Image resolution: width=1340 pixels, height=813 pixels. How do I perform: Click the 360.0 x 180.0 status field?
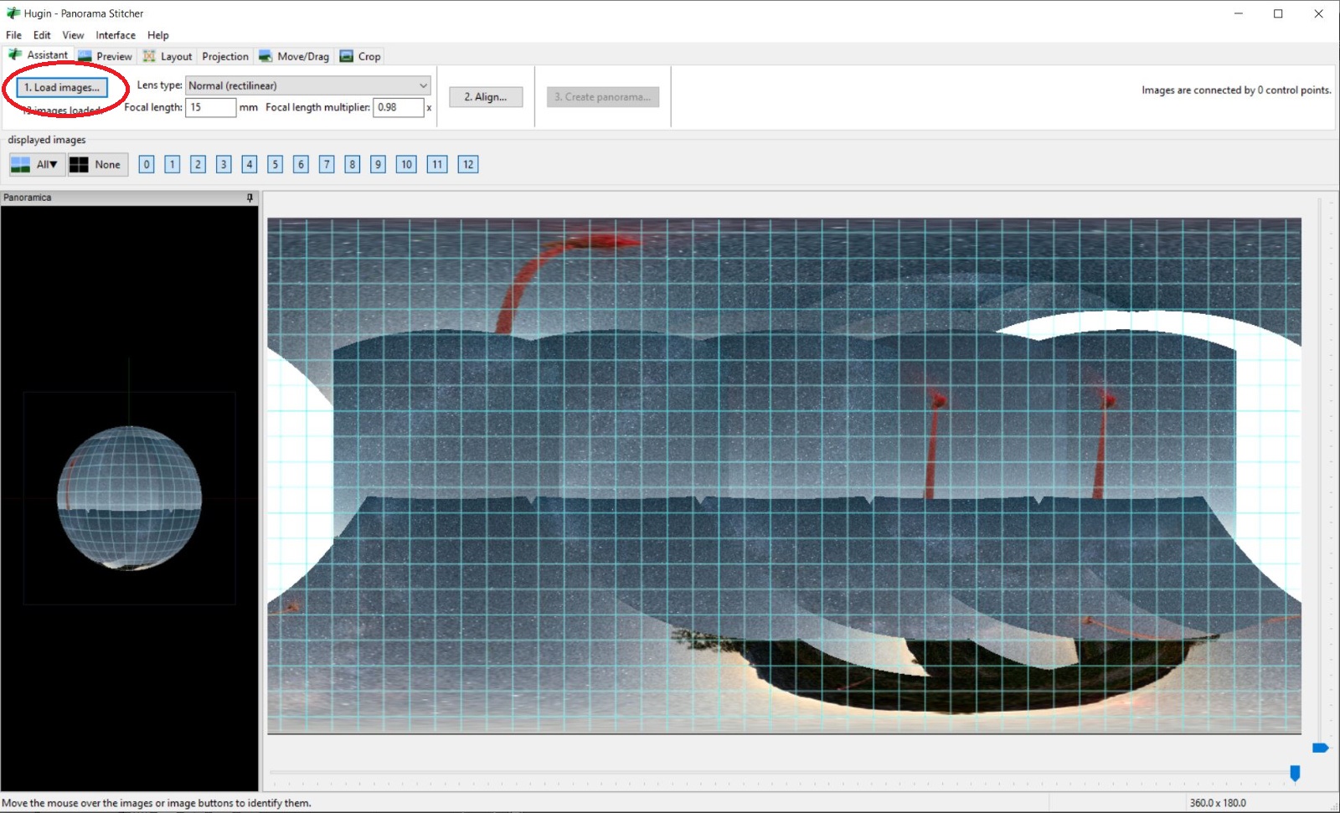point(1218,803)
